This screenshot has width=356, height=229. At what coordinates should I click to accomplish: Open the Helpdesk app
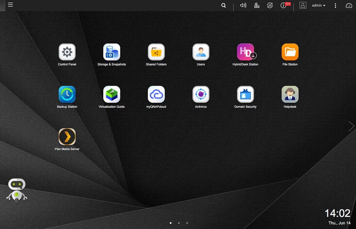click(x=290, y=95)
